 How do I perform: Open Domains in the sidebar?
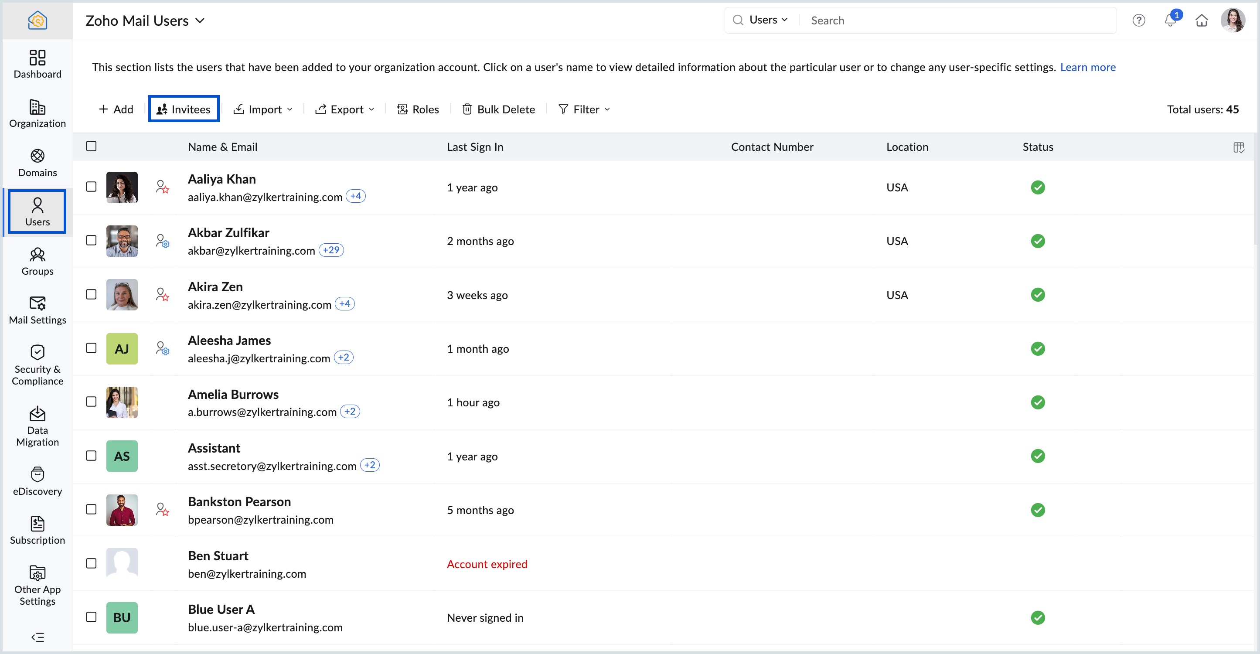pyautogui.click(x=37, y=163)
